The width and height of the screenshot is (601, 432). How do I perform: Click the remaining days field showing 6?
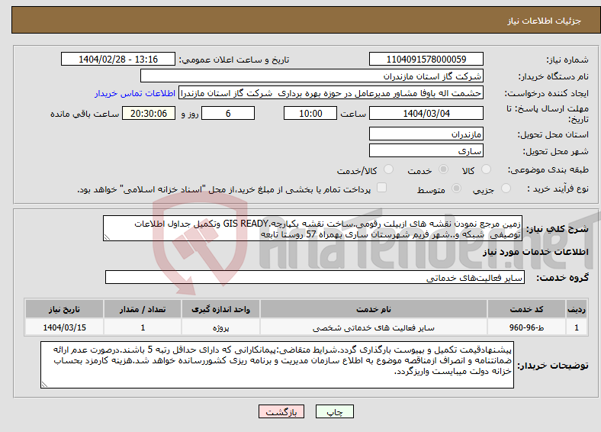point(228,113)
